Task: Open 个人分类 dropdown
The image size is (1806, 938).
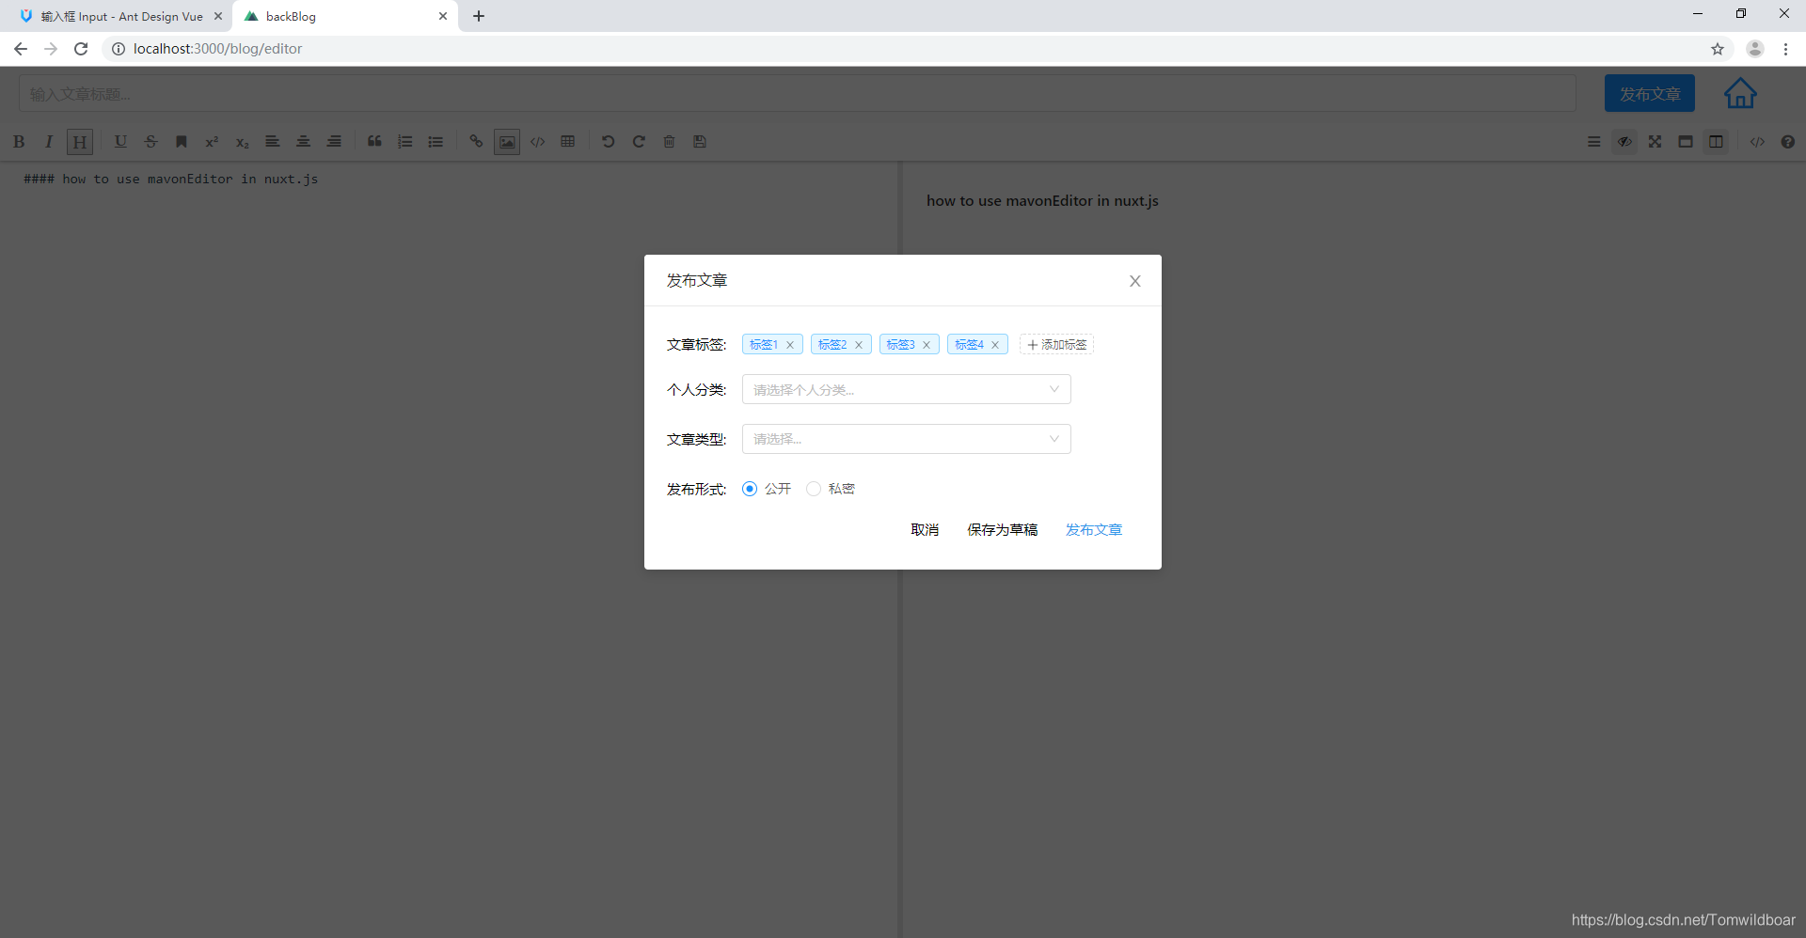Action: (x=906, y=389)
